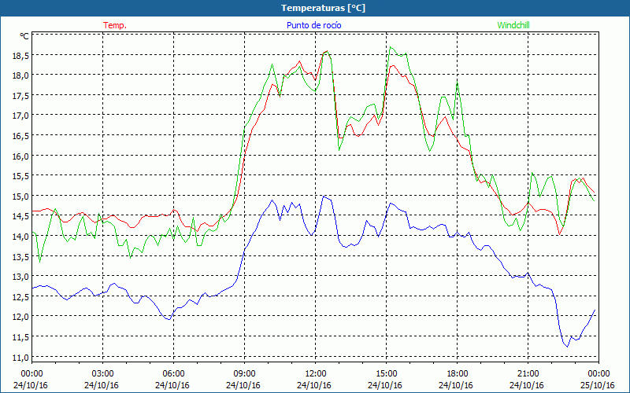This screenshot has height=393, width=630.
Task: Click the °C unit label on axis
Action: tap(24, 36)
